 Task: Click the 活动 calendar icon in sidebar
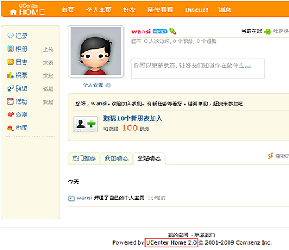[x=10, y=101]
